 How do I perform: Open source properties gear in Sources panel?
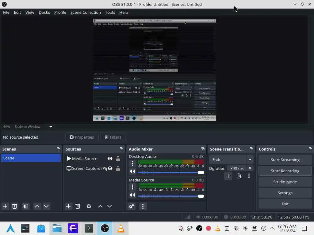(x=89, y=206)
